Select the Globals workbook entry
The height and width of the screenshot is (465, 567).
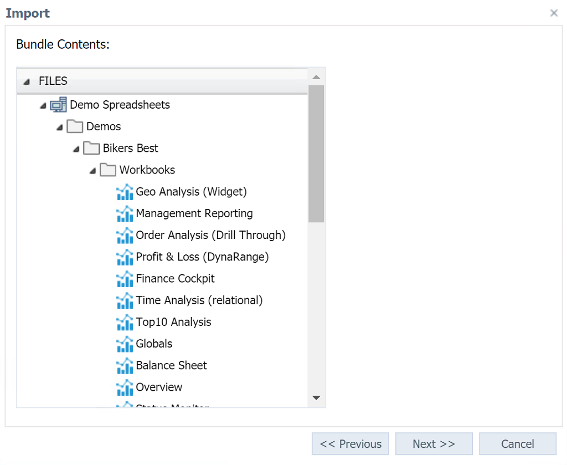pyautogui.click(x=154, y=344)
